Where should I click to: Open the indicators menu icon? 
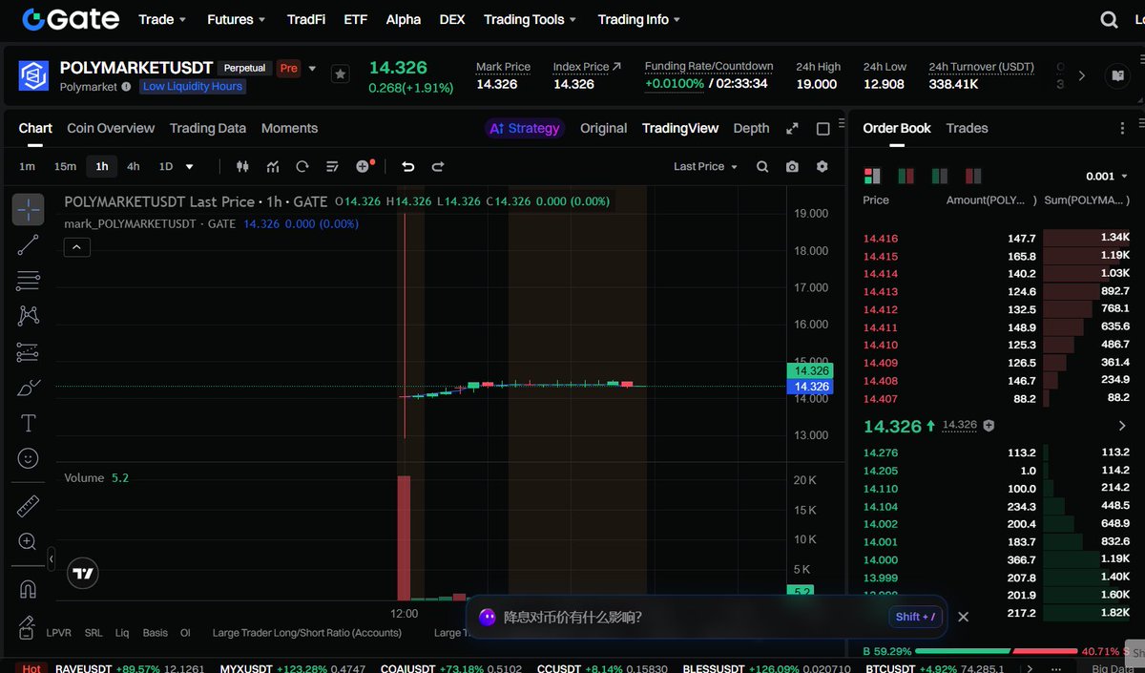[273, 166]
